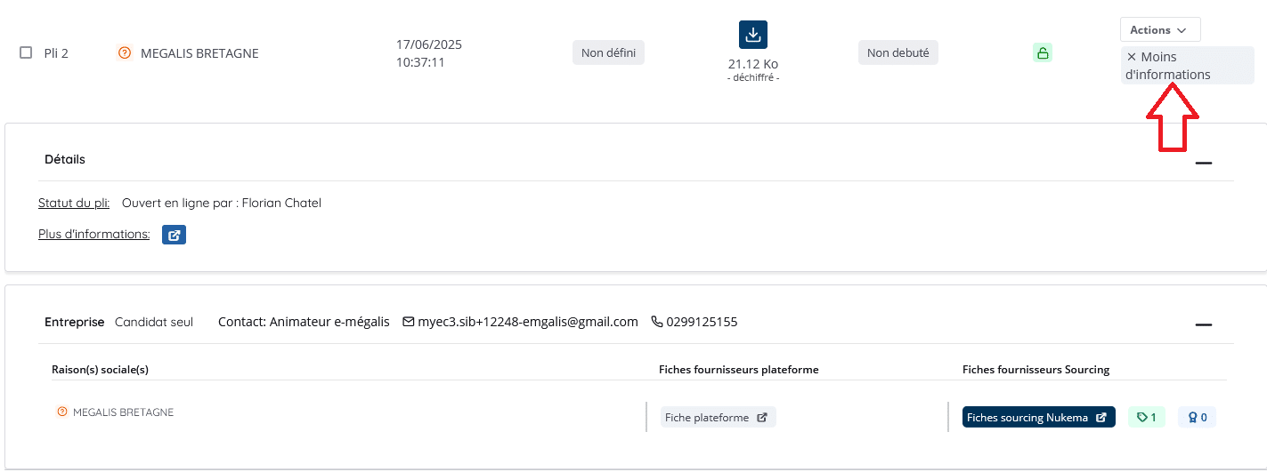Open the Plus d'informations external link icon
This screenshot has width=1267, height=472.
coord(174,235)
